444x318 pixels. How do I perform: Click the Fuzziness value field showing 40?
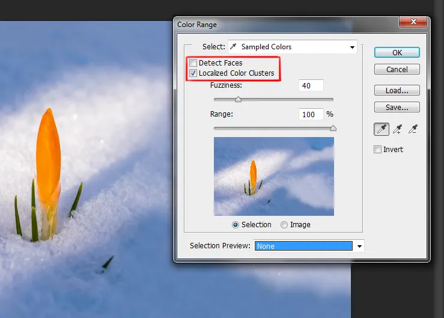[311, 85]
